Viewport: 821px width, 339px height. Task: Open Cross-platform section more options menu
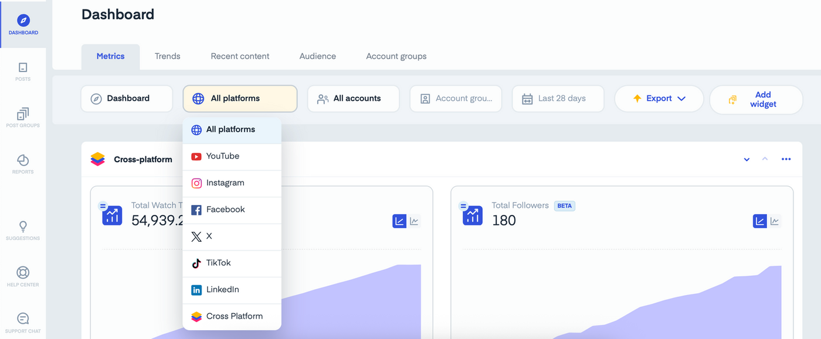(x=786, y=159)
